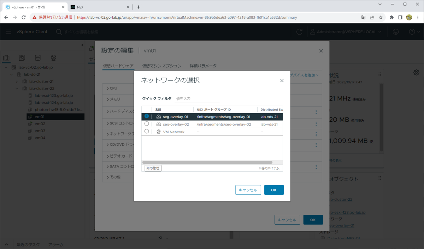Select lab-esxi-123.go-lab.jp host

[54, 96]
